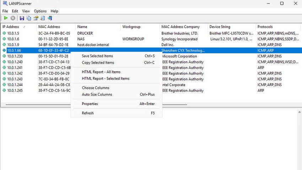Image resolution: width=302 pixels, height=170 pixels.
Task: Click MAC address 3C-2A-F4-B9-BC-05
Action: (54, 33)
